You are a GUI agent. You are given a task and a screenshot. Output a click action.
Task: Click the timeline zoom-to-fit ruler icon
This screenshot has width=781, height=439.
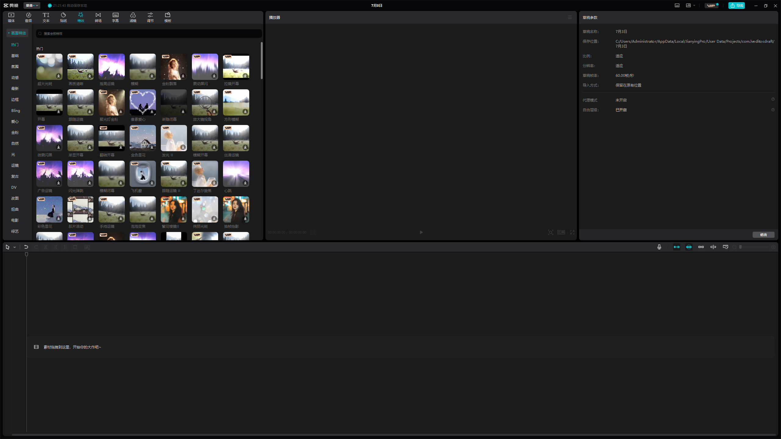click(725, 247)
